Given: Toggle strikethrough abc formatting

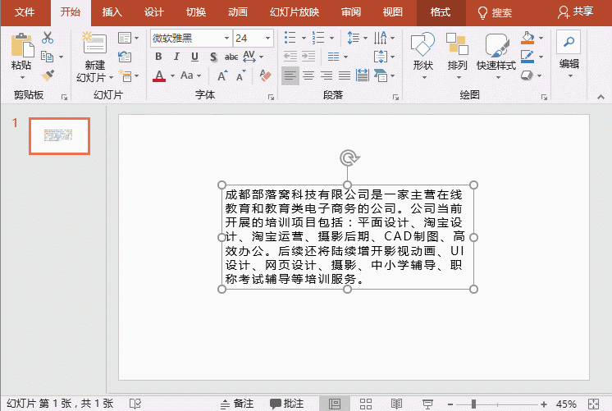Looking at the screenshot, I should click(x=231, y=57).
